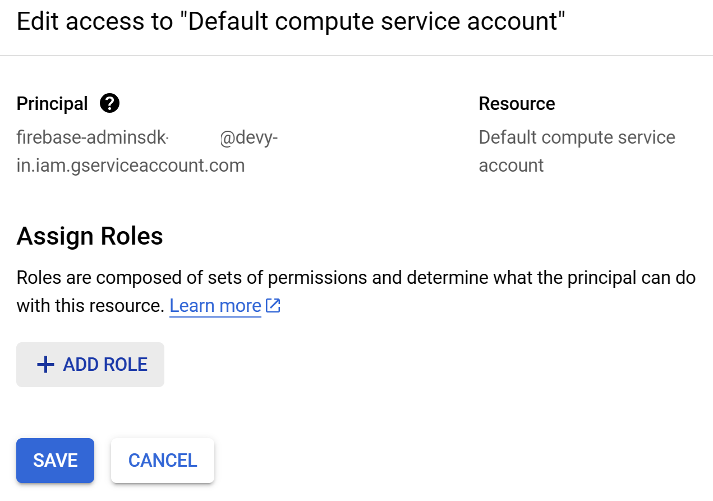Click the external link icon after Learn more
Image resolution: width=713 pixels, height=501 pixels.
tap(273, 306)
